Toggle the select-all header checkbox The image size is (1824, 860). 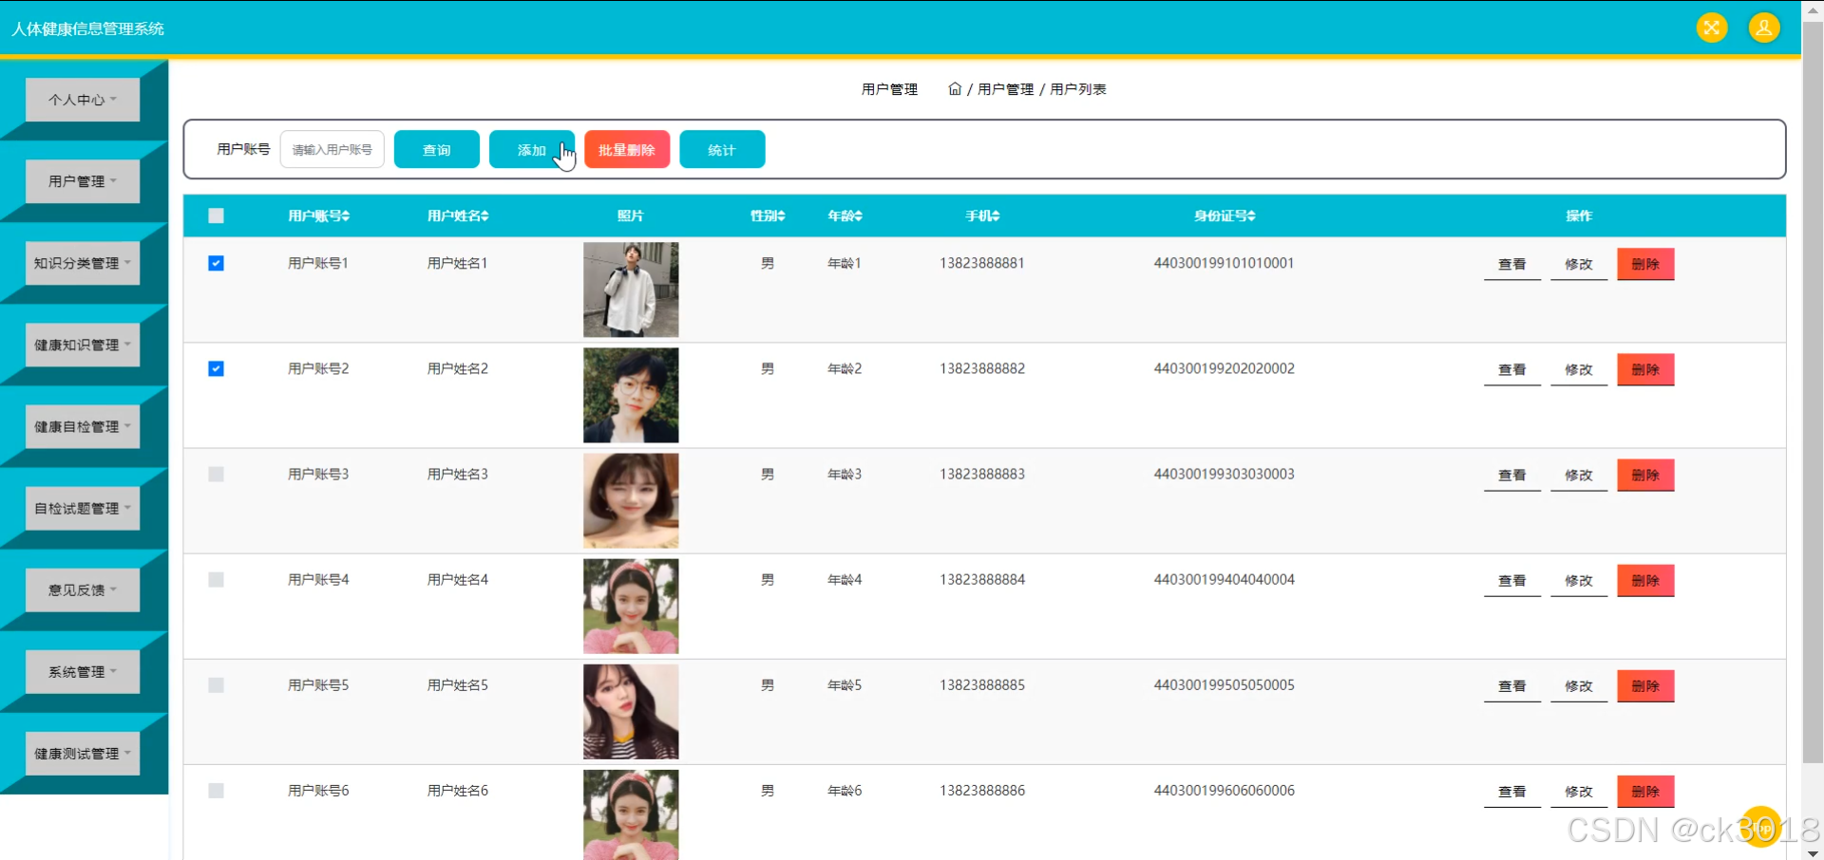click(216, 215)
